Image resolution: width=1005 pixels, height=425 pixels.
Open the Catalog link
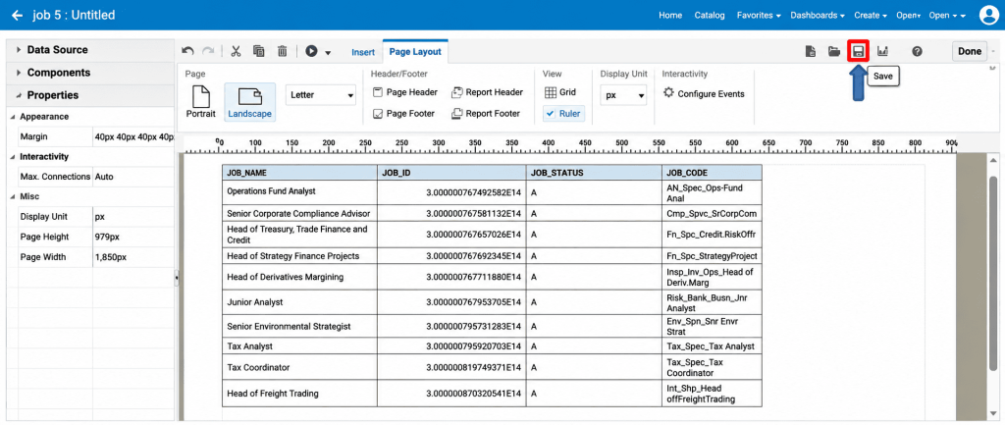[710, 15]
